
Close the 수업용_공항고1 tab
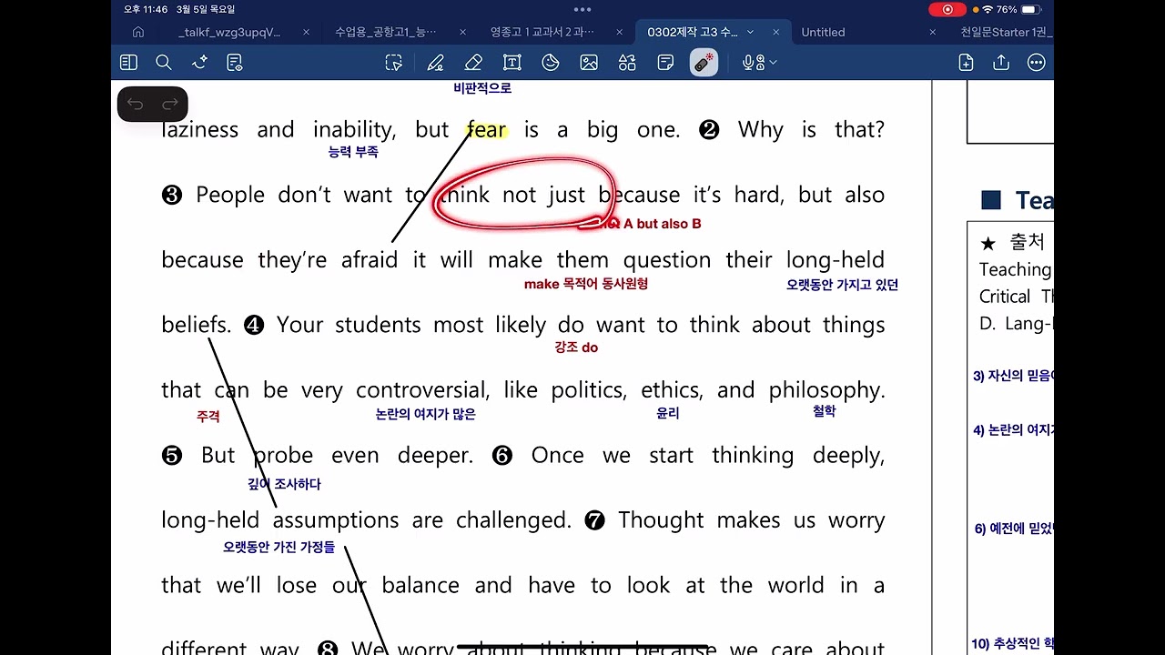(x=462, y=32)
